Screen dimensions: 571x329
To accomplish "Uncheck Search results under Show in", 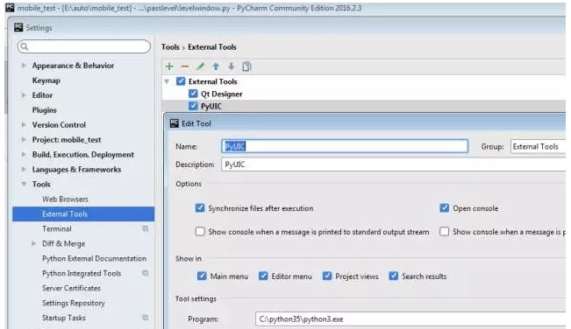I will [x=393, y=276].
